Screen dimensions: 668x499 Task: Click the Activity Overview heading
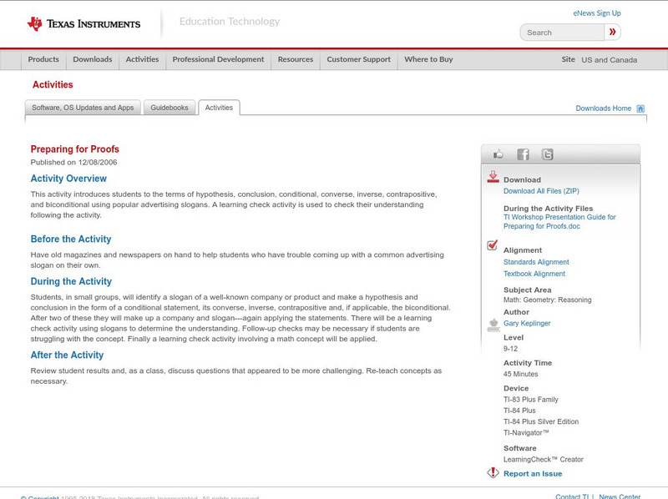pyautogui.click(x=68, y=179)
